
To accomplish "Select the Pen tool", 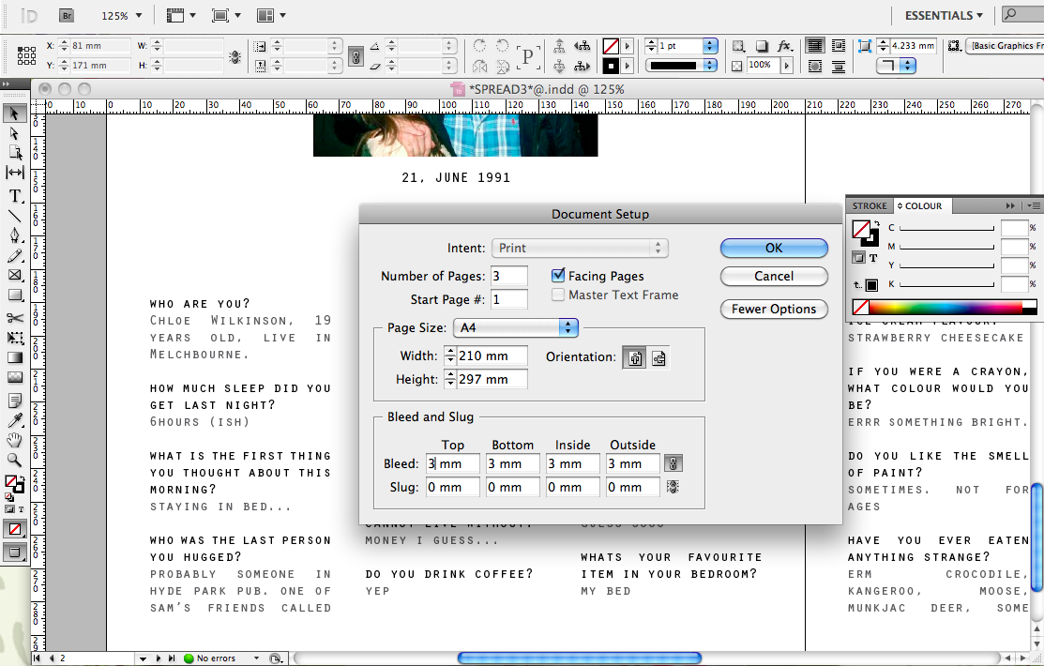I will coord(13,237).
